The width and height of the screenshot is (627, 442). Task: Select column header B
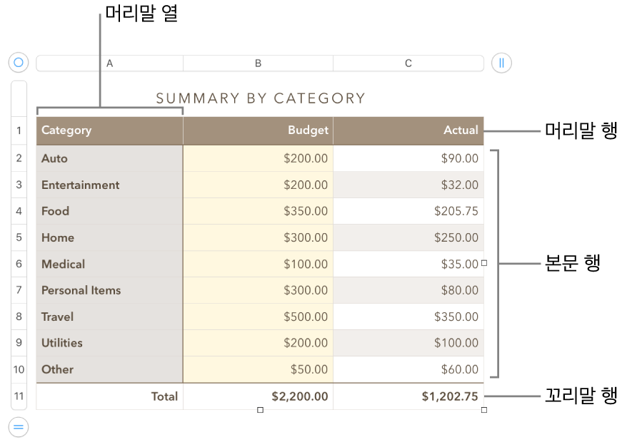[x=258, y=63]
